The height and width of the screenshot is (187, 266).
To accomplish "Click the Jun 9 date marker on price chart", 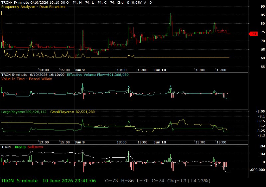I will coord(79,70).
